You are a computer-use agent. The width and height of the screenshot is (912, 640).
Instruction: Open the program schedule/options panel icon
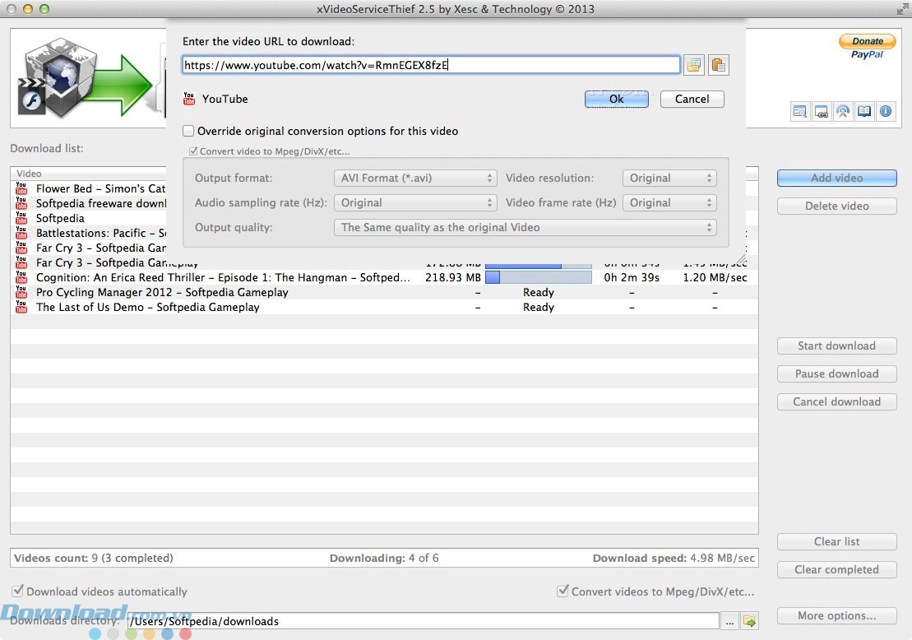[x=800, y=111]
